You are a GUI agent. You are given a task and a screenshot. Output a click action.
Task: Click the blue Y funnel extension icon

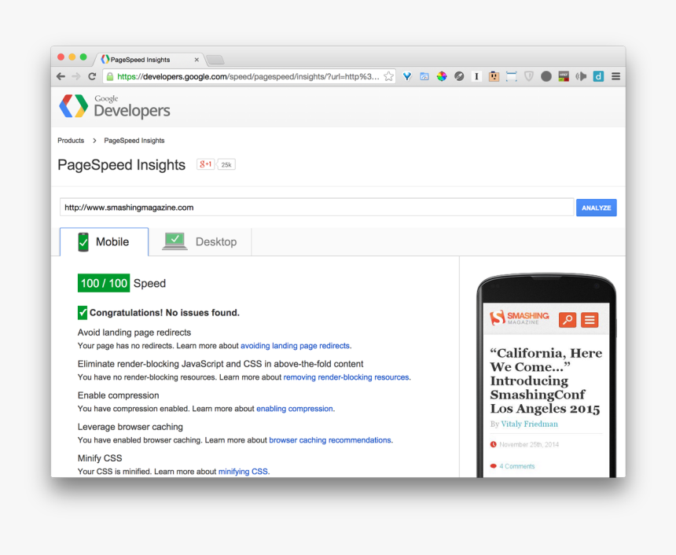(407, 76)
